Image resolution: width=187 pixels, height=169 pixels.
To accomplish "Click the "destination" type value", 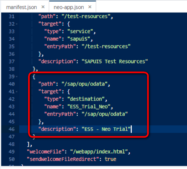I will [86, 99].
